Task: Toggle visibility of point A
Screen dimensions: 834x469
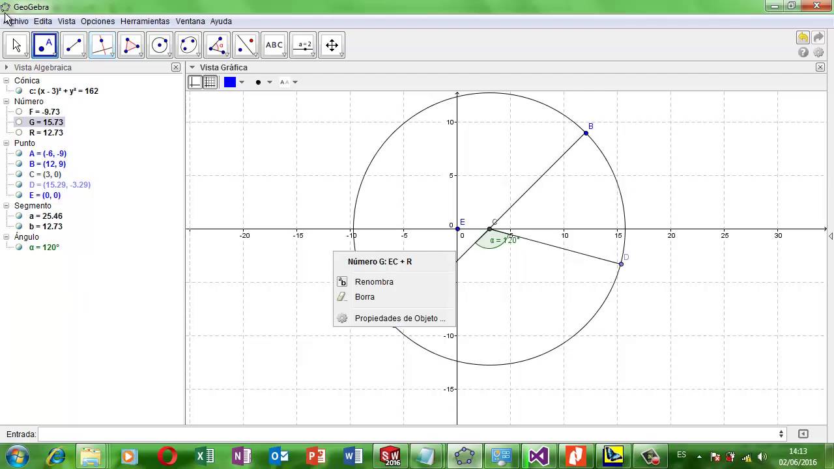Action: coord(19,154)
